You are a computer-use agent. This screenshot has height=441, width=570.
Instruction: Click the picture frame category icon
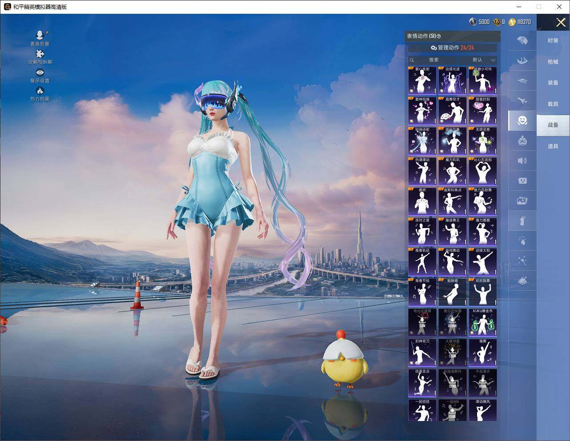click(x=522, y=200)
